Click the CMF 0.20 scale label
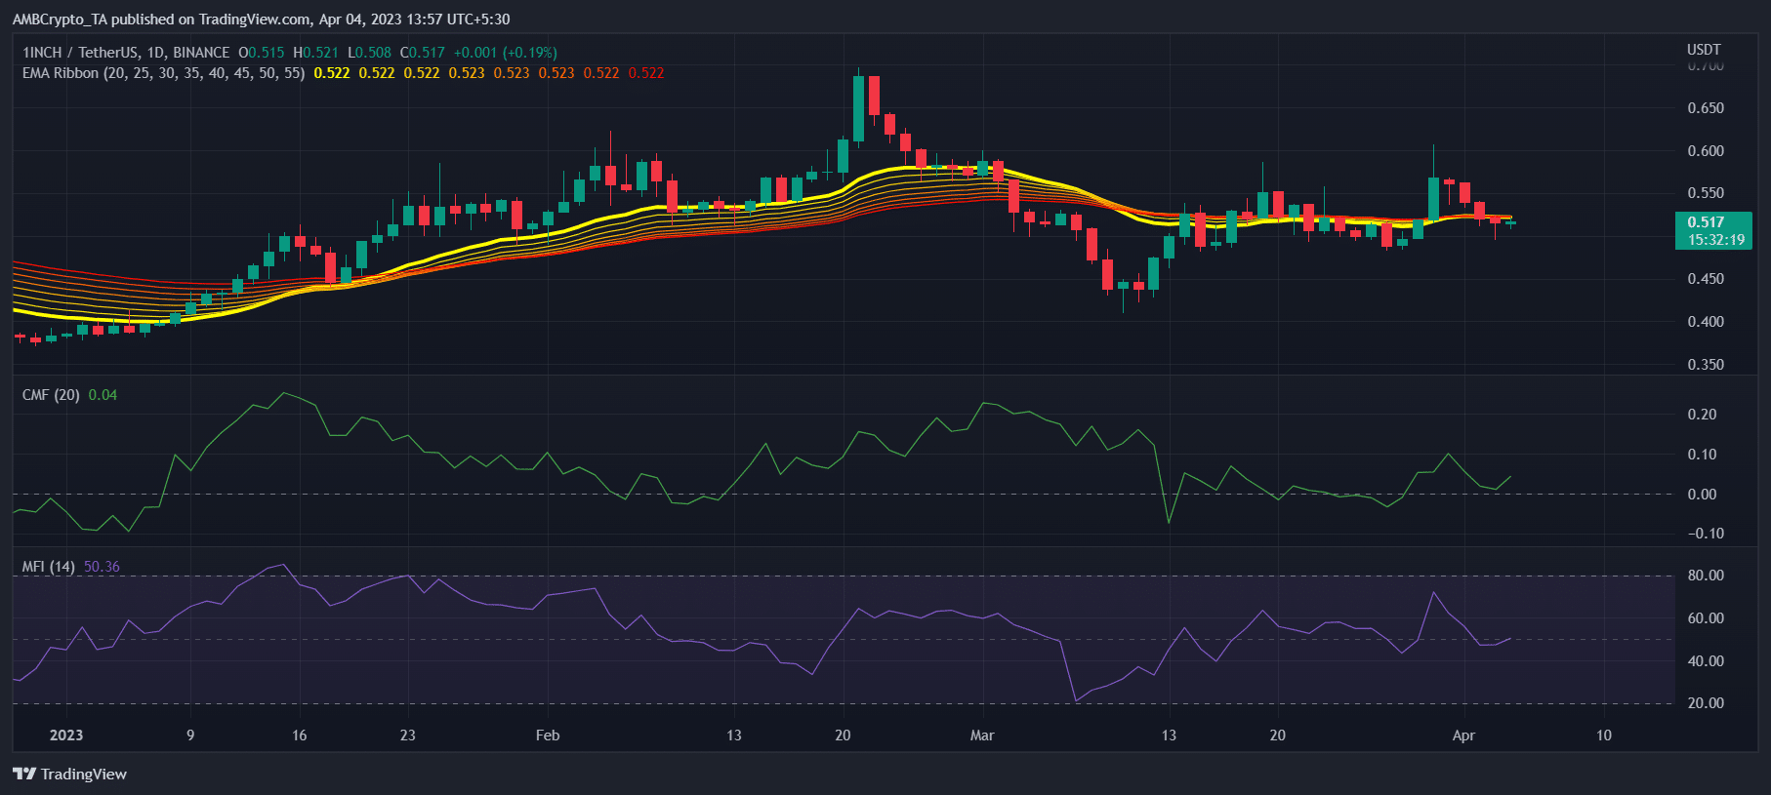This screenshot has width=1771, height=795. click(1702, 415)
